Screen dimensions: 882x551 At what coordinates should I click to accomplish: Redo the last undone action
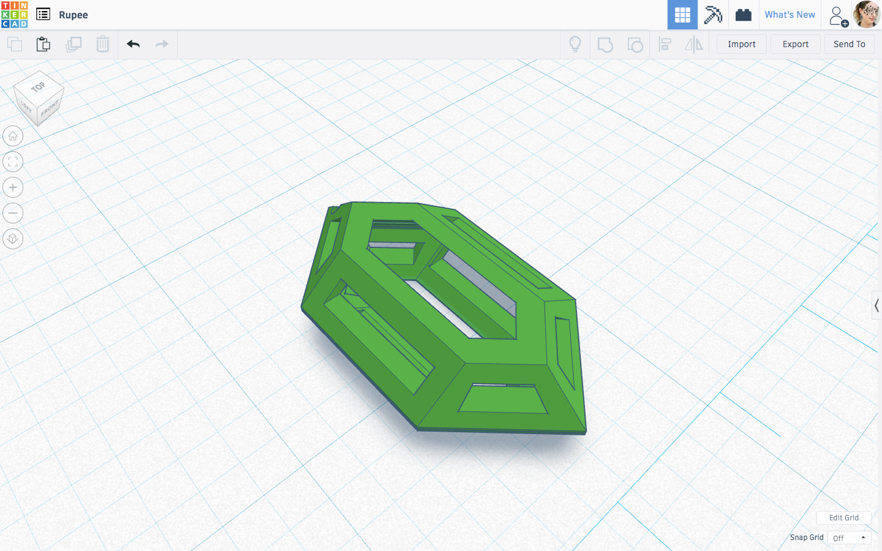point(162,44)
